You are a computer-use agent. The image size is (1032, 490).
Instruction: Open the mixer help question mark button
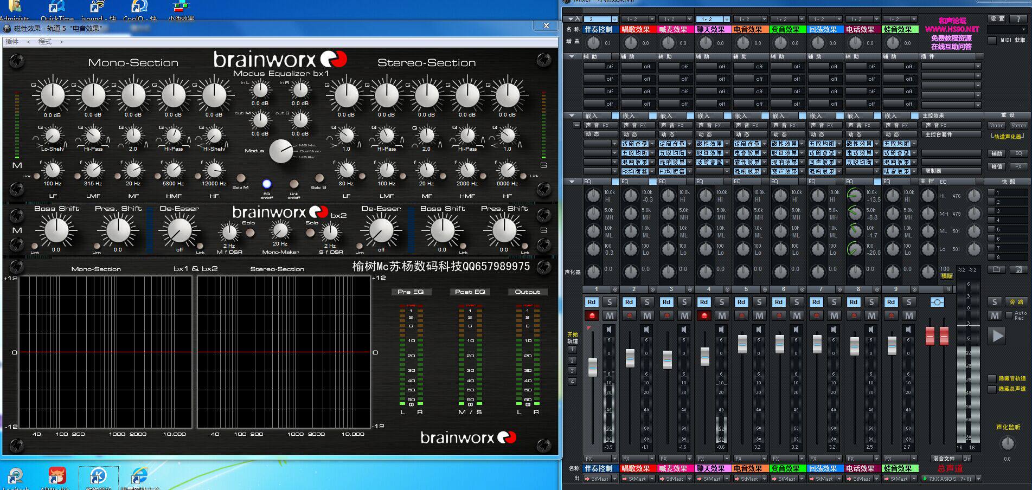click(x=1018, y=19)
